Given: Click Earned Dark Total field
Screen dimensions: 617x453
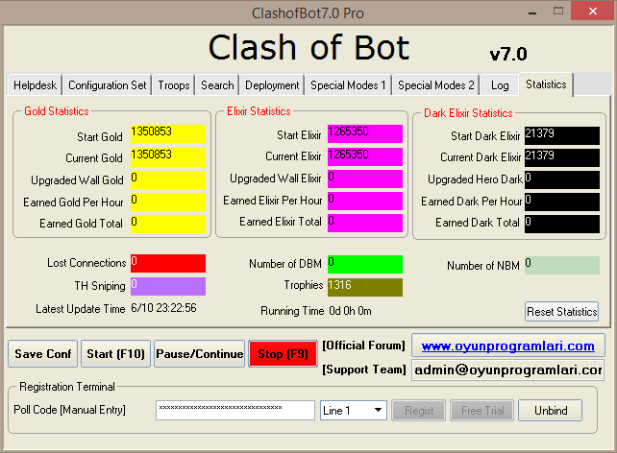Looking at the screenshot, I should click(x=562, y=224).
